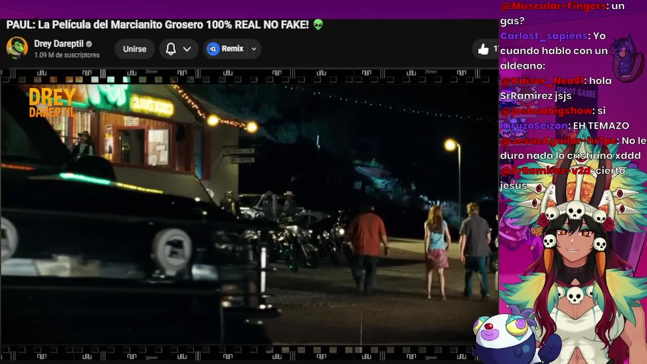Click the Drey Dareptil watermark in video
The height and width of the screenshot is (364, 647).
(x=52, y=103)
